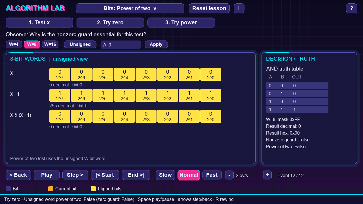This screenshot has height=204, width=363.
Task: Increase event speed with plus button
Action: tap(267, 175)
